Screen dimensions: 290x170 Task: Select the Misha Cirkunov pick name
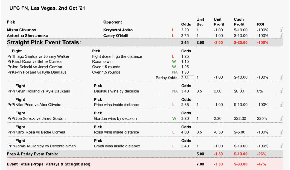[22, 30]
